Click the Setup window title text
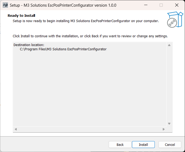 (63, 5)
